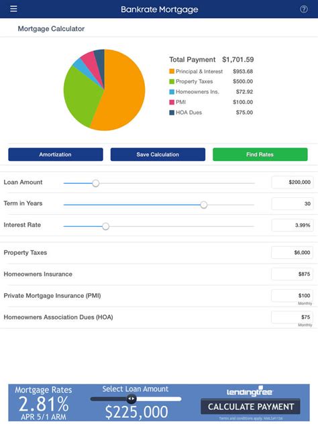This screenshot has width=318, height=424.
Task: Click the Loan Amount slider handle
Action: (96, 183)
